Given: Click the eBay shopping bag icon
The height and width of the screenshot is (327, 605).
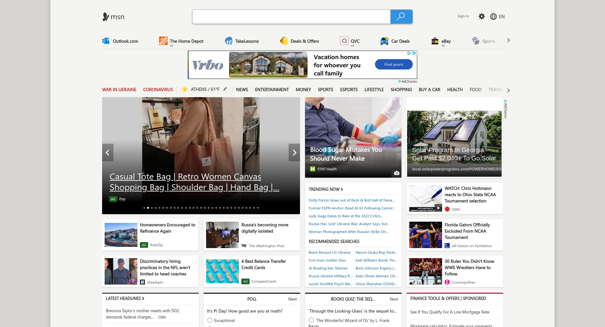Looking at the screenshot, I should (435, 41).
